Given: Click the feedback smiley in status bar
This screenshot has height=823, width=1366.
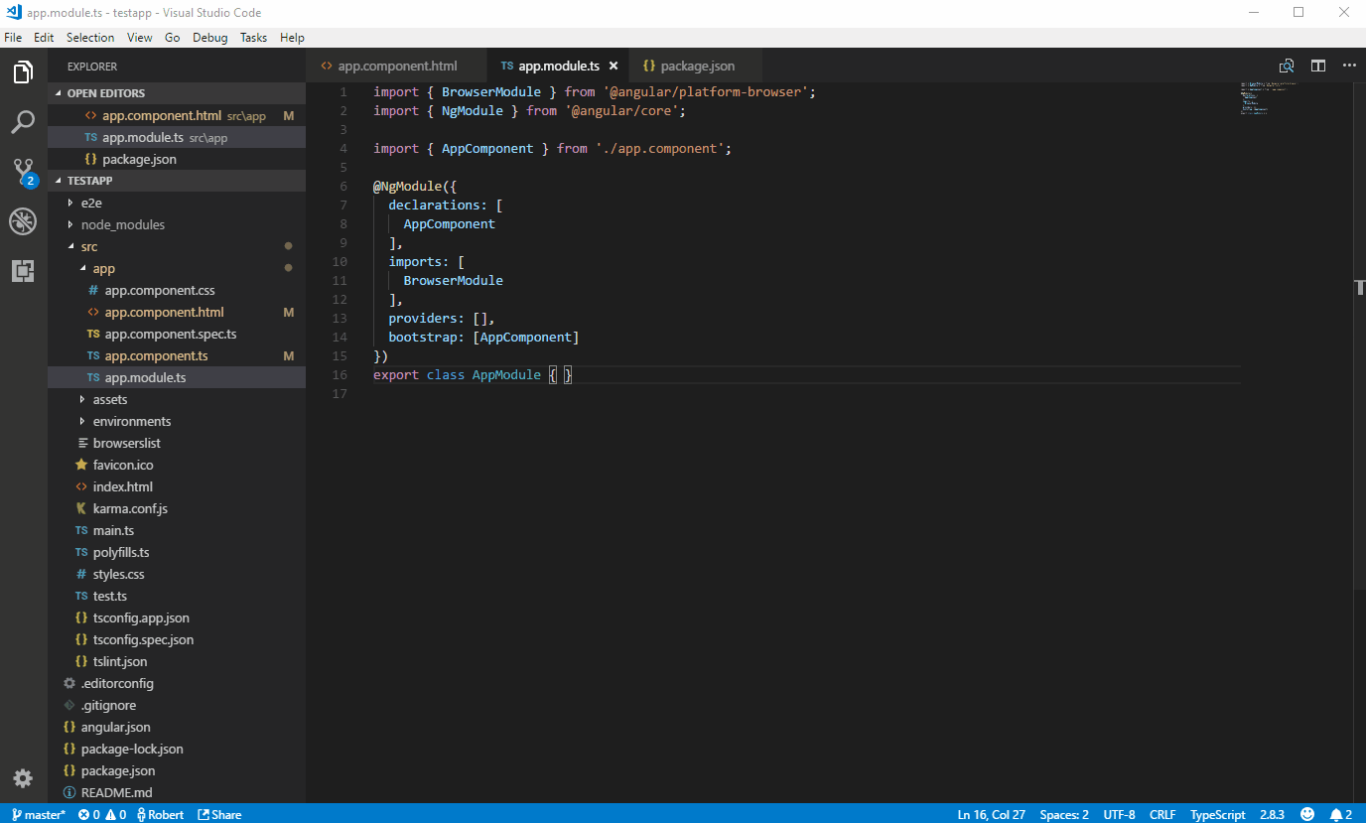Looking at the screenshot, I should coord(1307,814).
